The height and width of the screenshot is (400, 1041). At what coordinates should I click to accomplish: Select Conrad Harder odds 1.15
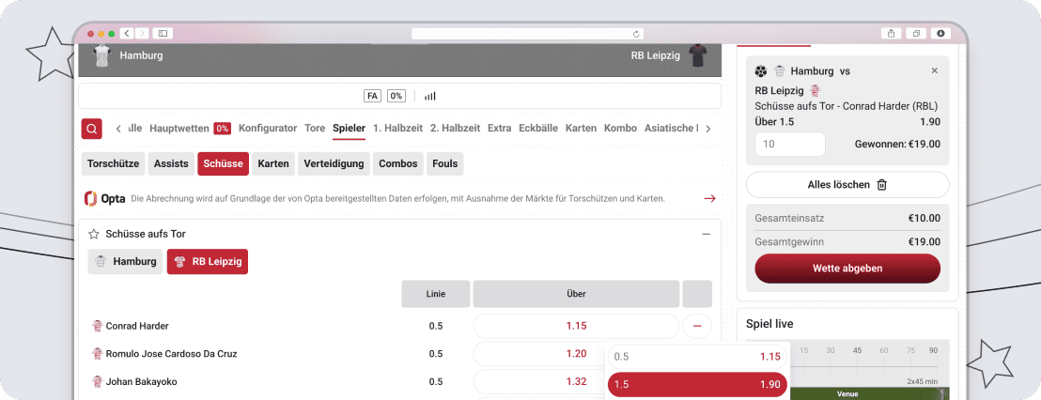(x=576, y=327)
